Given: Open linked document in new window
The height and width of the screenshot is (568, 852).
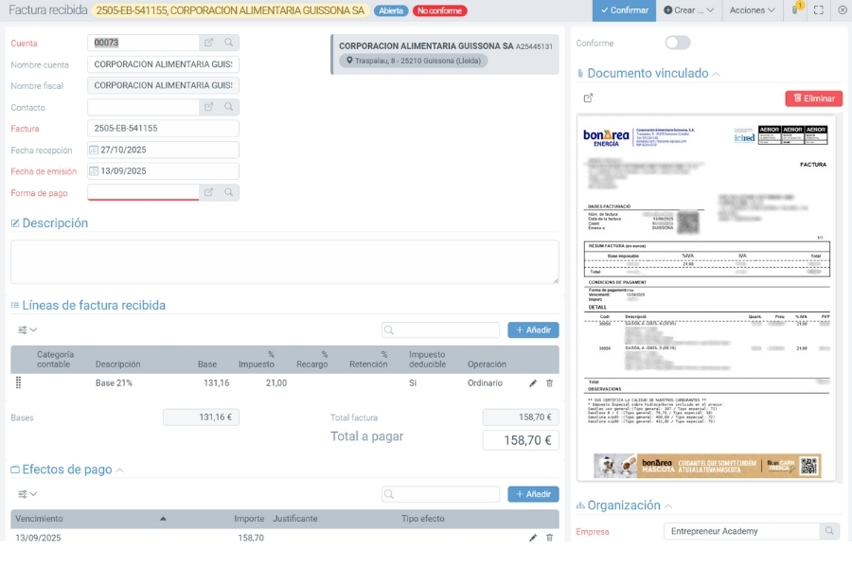Looking at the screenshot, I should click(588, 98).
